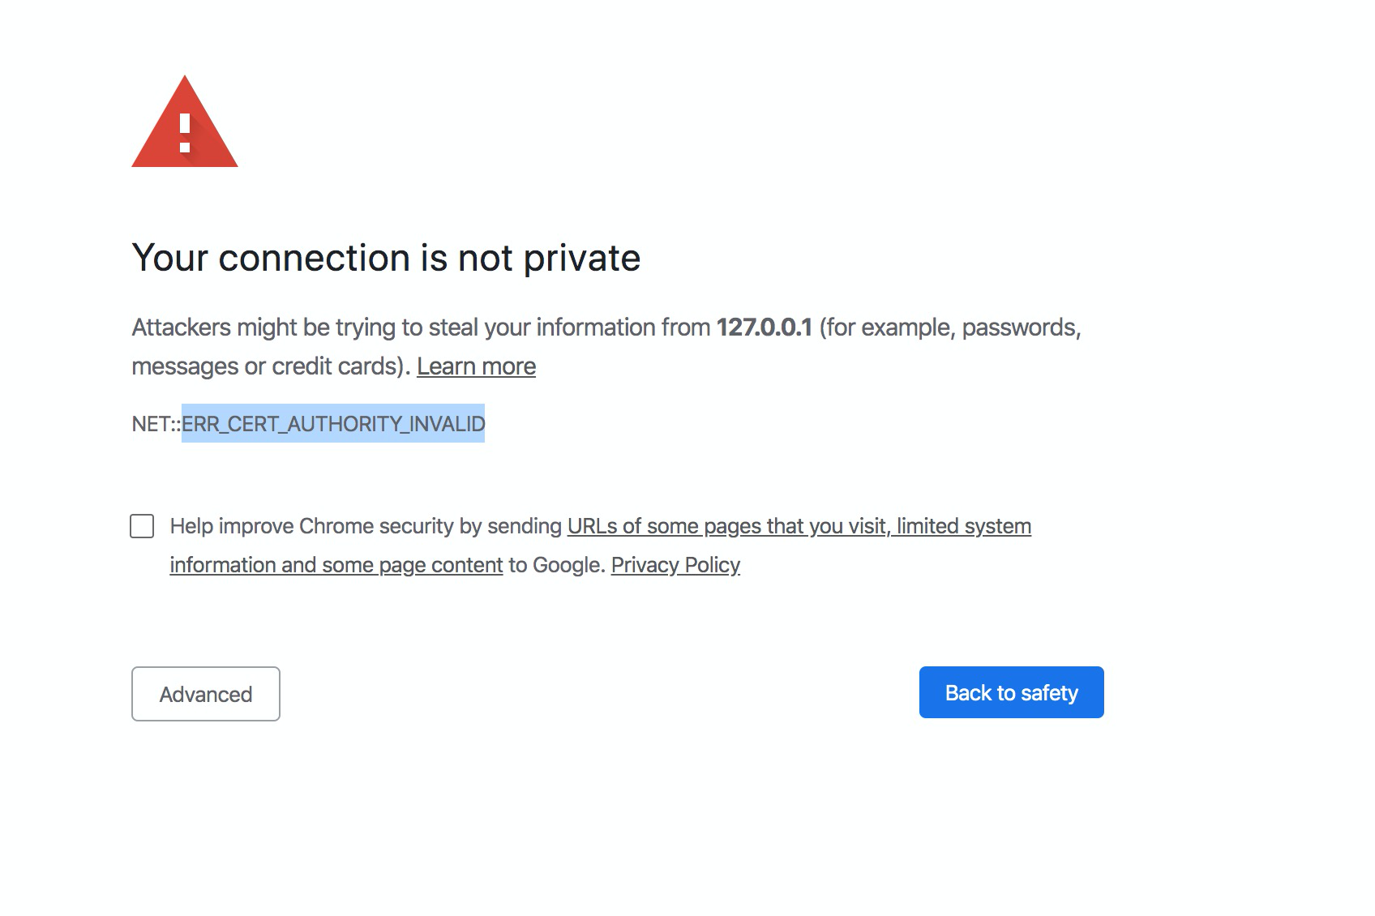Open the 'information and some page content' link
Image resolution: width=1375 pixels, height=916 pixels.
[x=336, y=565]
